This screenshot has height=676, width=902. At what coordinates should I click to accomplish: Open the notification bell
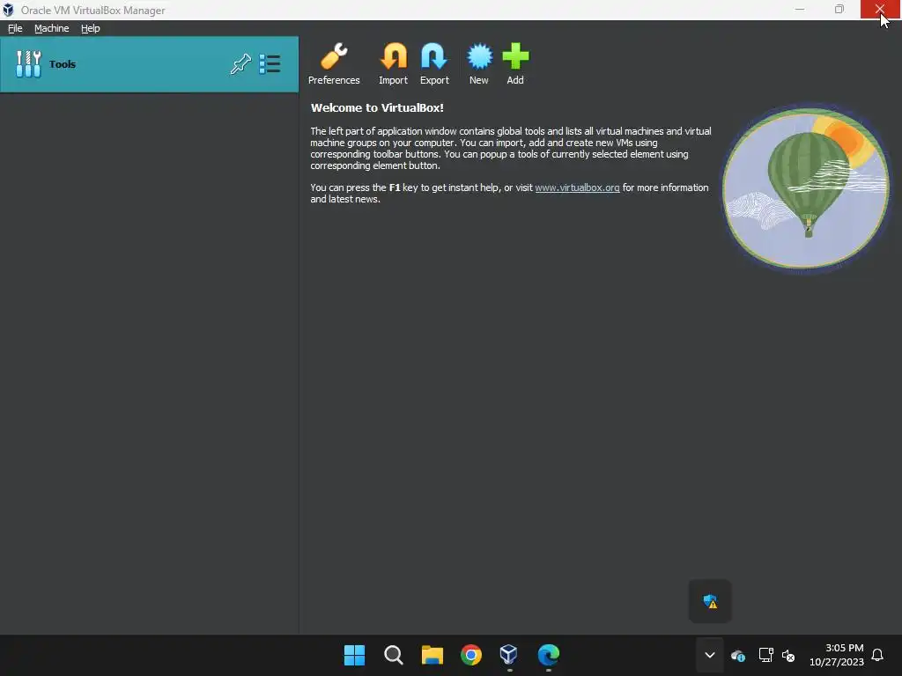(877, 655)
